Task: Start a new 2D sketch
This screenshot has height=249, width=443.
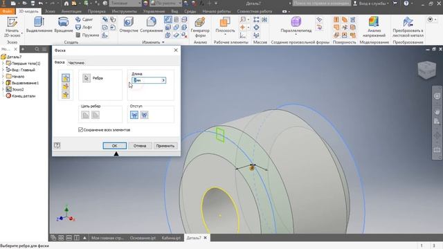Action: click(x=12, y=27)
